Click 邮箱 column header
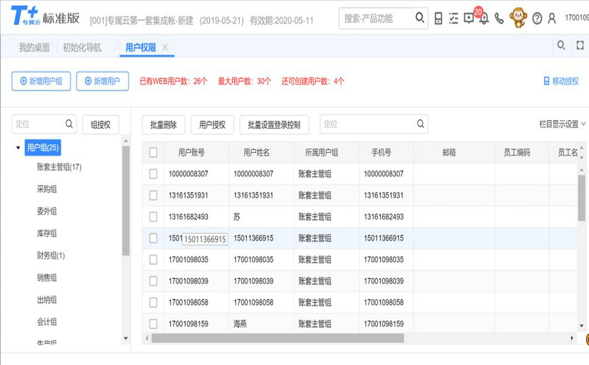This screenshot has width=589, height=365. click(x=454, y=152)
